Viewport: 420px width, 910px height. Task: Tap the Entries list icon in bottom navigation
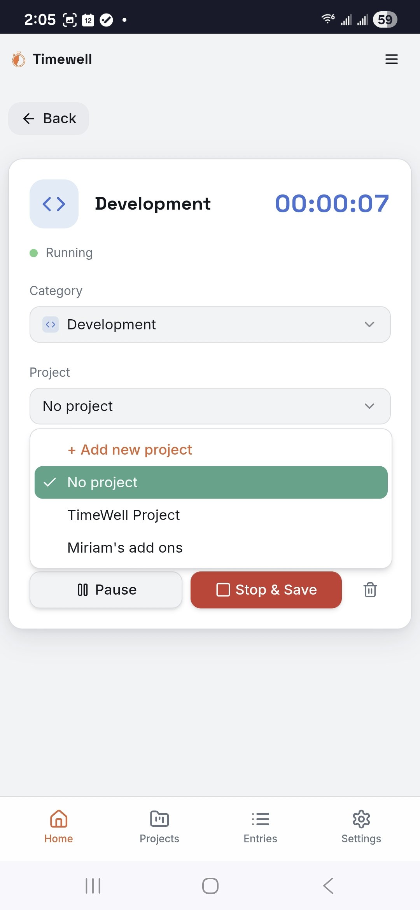[x=260, y=819]
